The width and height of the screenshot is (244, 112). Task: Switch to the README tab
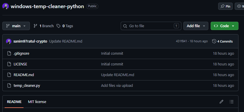point(14,102)
